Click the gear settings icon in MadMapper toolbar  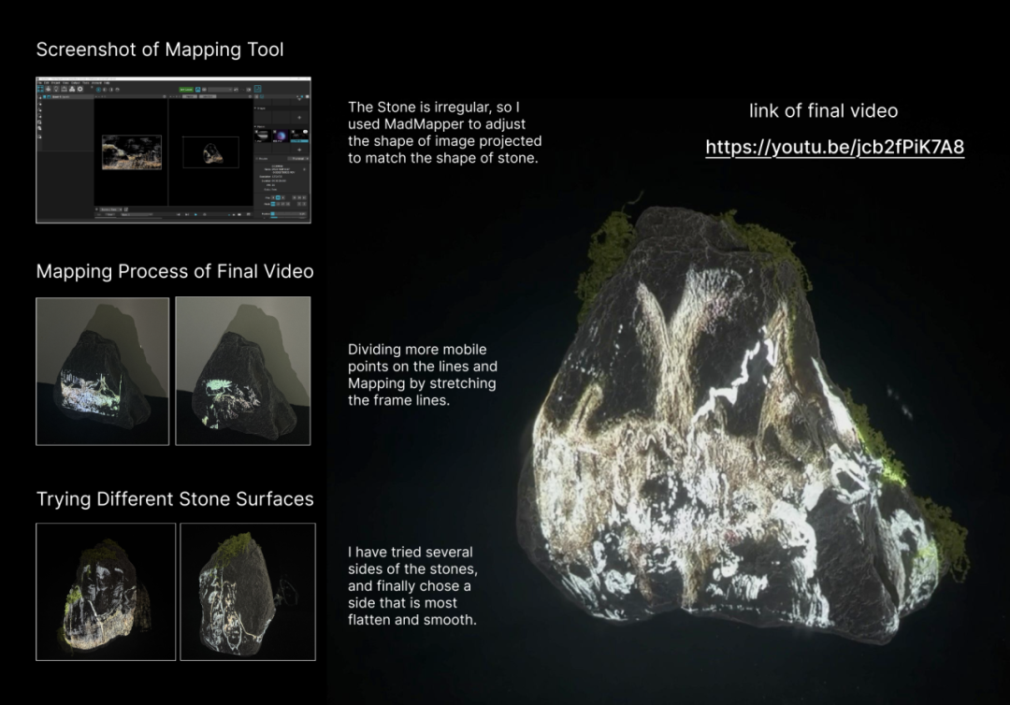(x=81, y=89)
